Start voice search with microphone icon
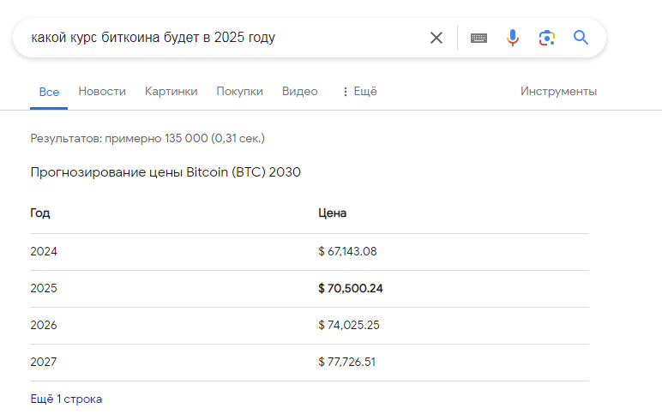Viewport: 662px width, 414px height. click(x=513, y=38)
